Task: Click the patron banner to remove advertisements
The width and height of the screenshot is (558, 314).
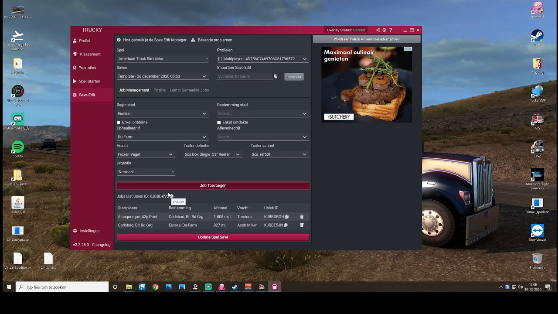Action: (x=367, y=39)
